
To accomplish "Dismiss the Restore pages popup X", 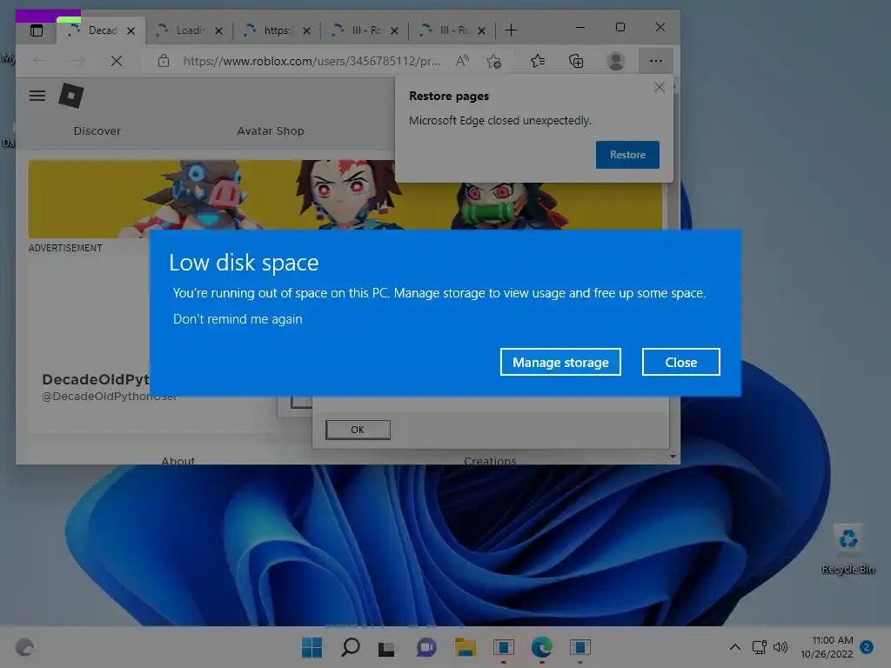I will (660, 87).
